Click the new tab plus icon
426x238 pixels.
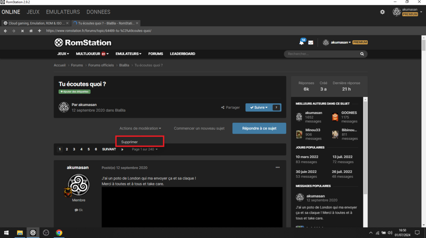click(39, 31)
